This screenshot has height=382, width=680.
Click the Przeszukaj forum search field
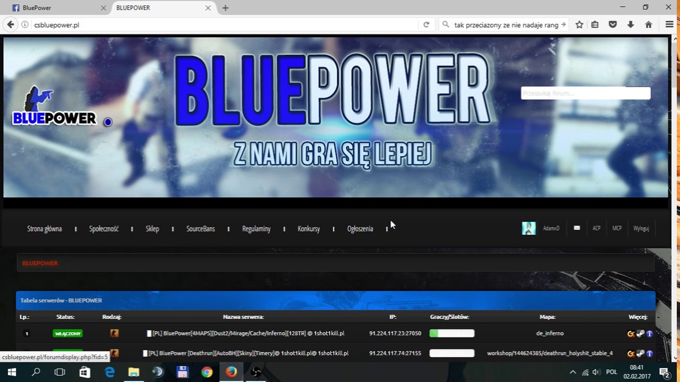(x=585, y=93)
